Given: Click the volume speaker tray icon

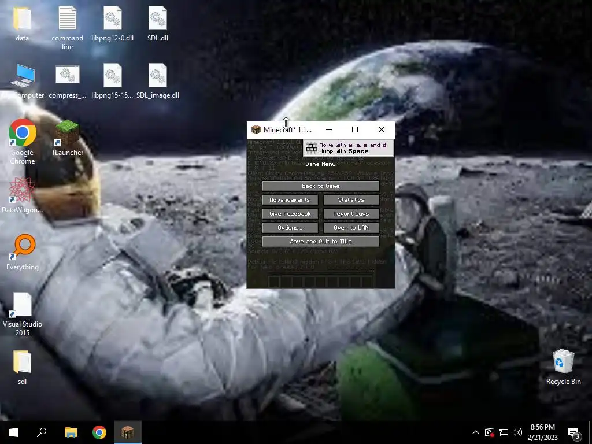Looking at the screenshot, I should [x=517, y=432].
